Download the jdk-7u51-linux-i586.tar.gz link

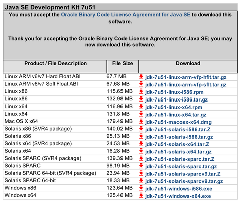(x=176, y=100)
